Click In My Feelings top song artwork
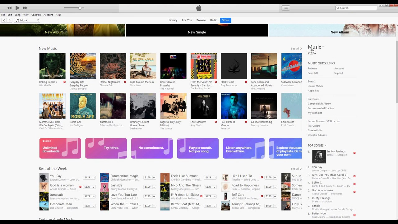 pyautogui.click(x=319, y=156)
